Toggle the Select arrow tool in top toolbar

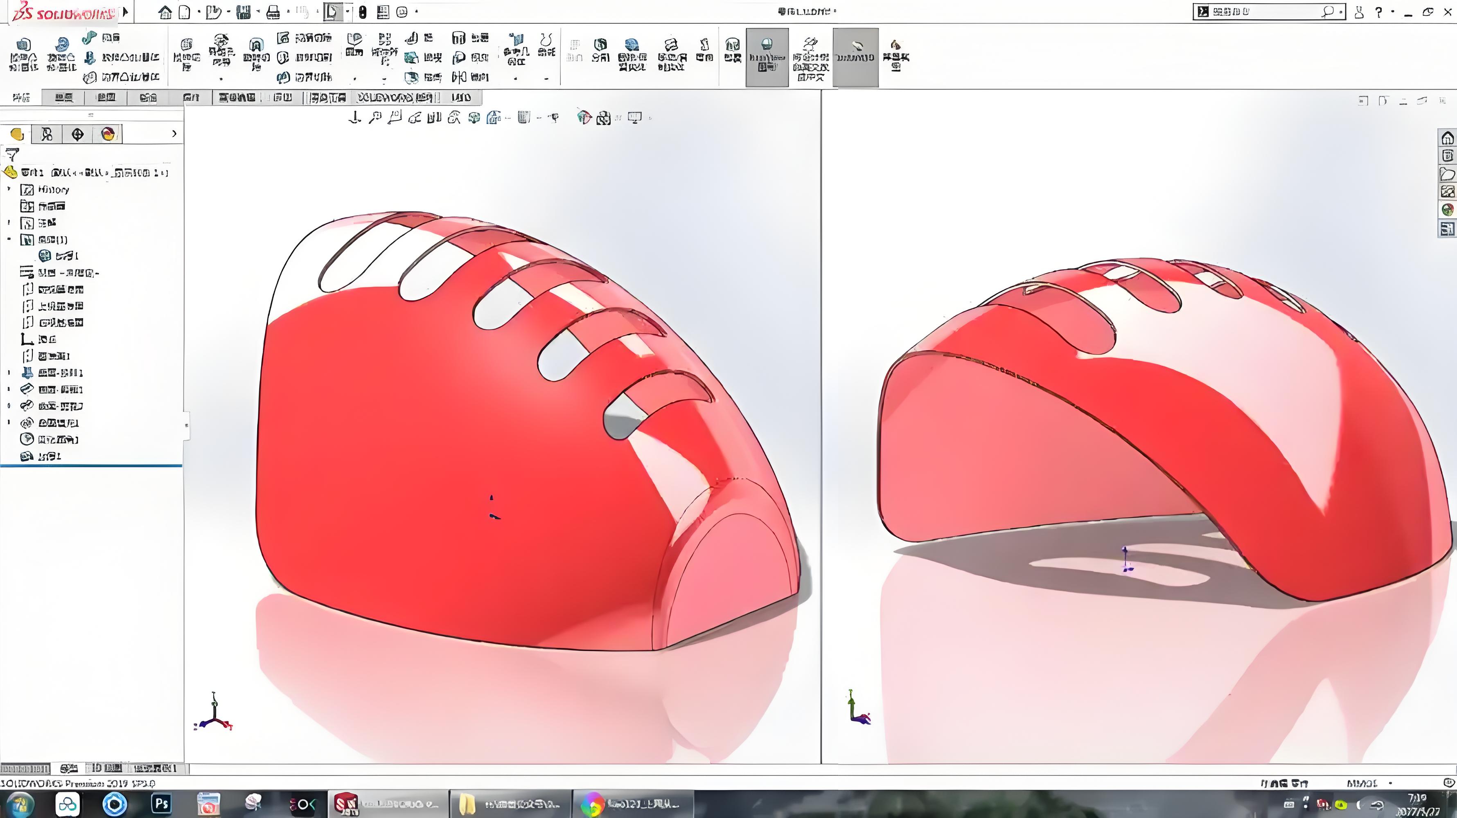[333, 12]
